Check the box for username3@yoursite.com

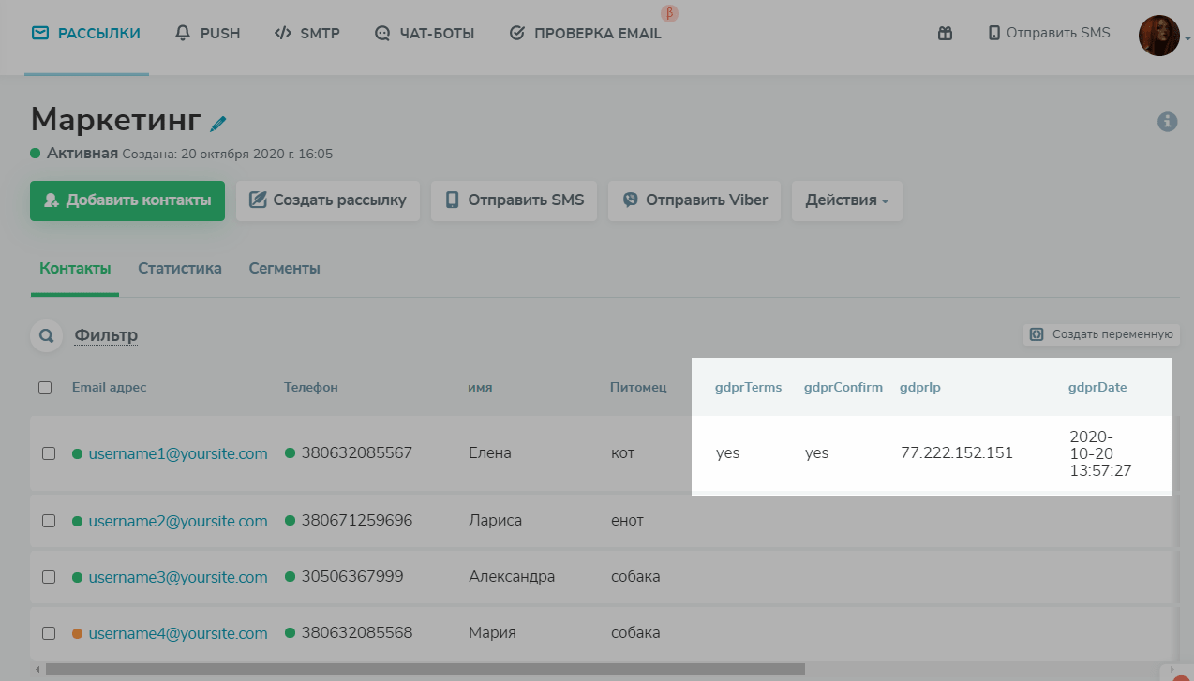point(49,577)
